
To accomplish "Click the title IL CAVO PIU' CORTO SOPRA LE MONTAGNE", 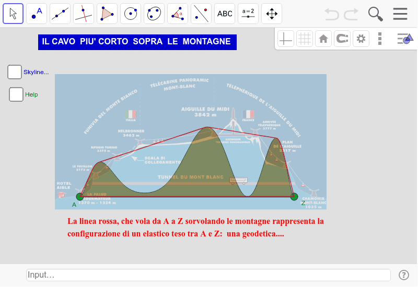I will pyautogui.click(x=137, y=42).
